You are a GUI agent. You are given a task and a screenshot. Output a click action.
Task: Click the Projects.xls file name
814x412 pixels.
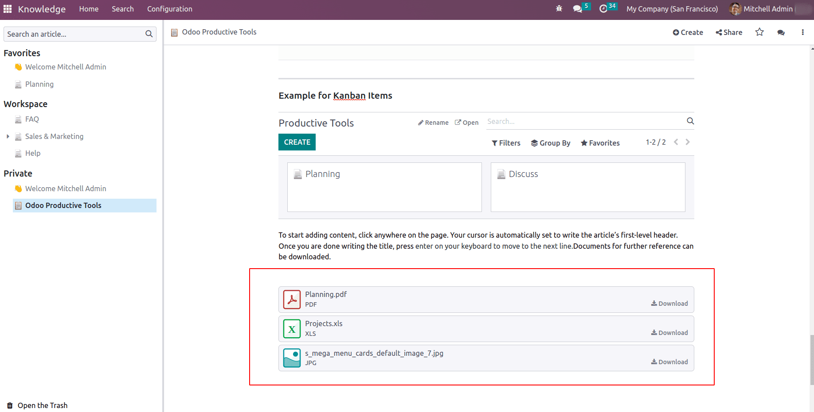(x=324, y=323)
